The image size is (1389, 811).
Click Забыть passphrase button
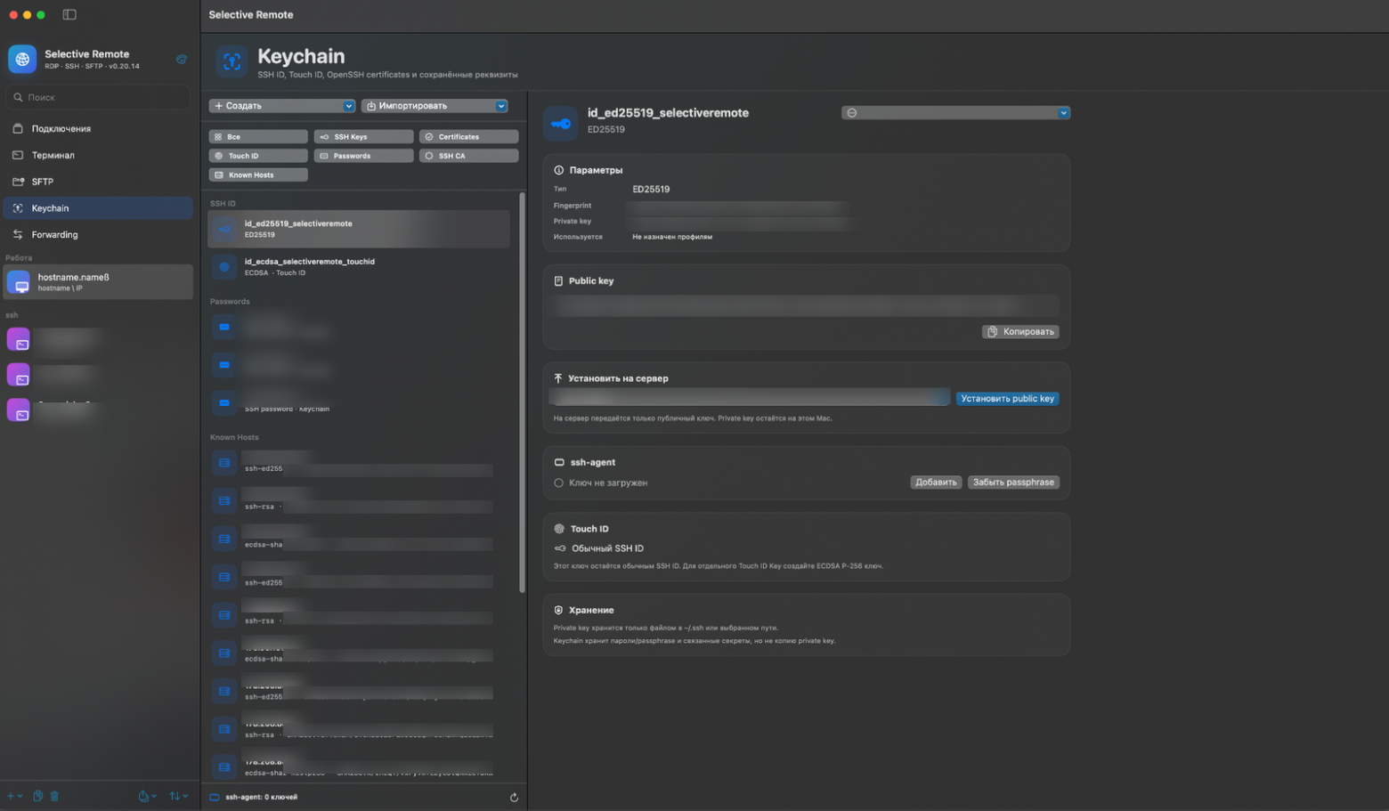point(1013,483)
